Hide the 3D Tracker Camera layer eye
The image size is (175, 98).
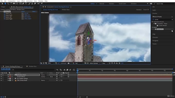(1, 79)
